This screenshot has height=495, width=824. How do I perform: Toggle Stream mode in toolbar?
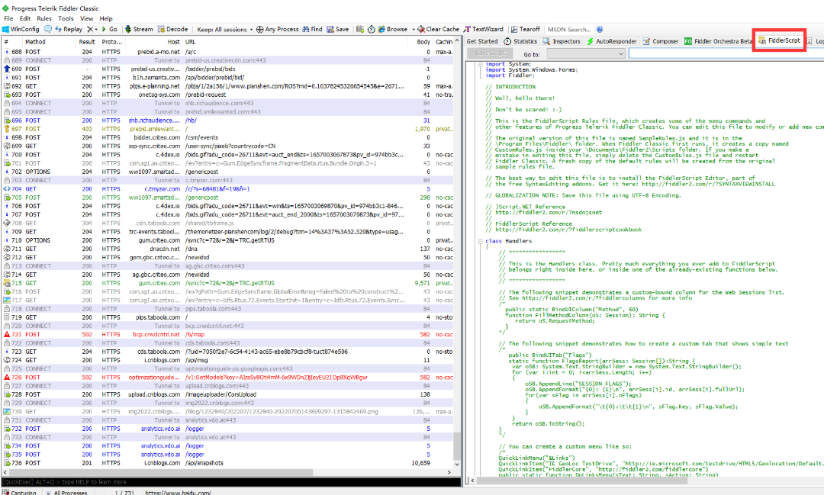point(139,30)
